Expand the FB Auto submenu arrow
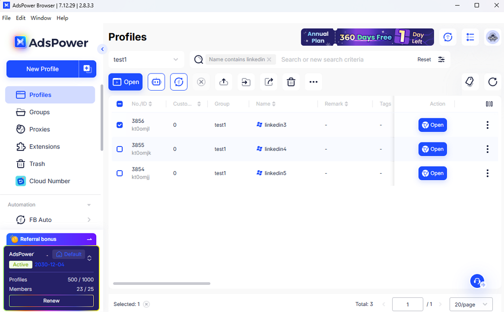The height and width of the screenshot is (312, 504). point(89,219)
